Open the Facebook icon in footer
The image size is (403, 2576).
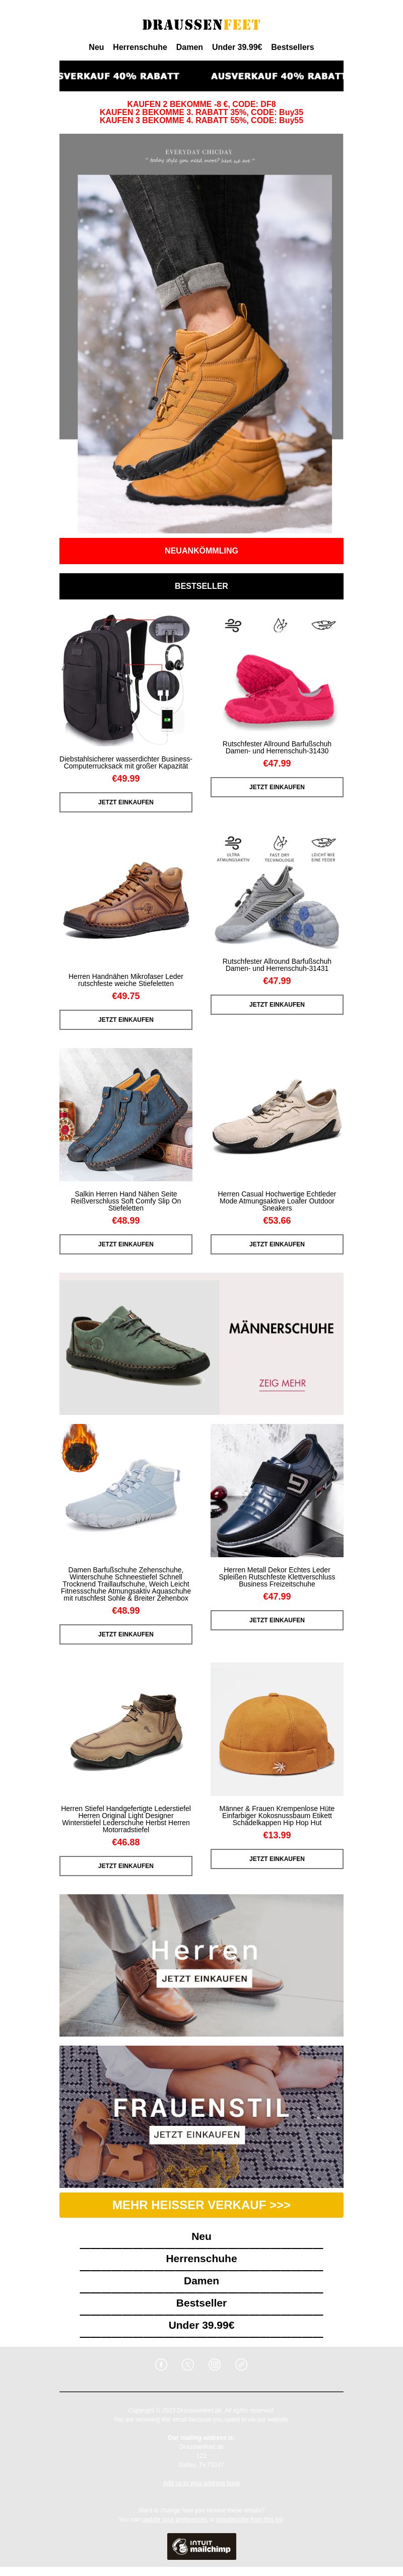click(x=162, y=2364)
